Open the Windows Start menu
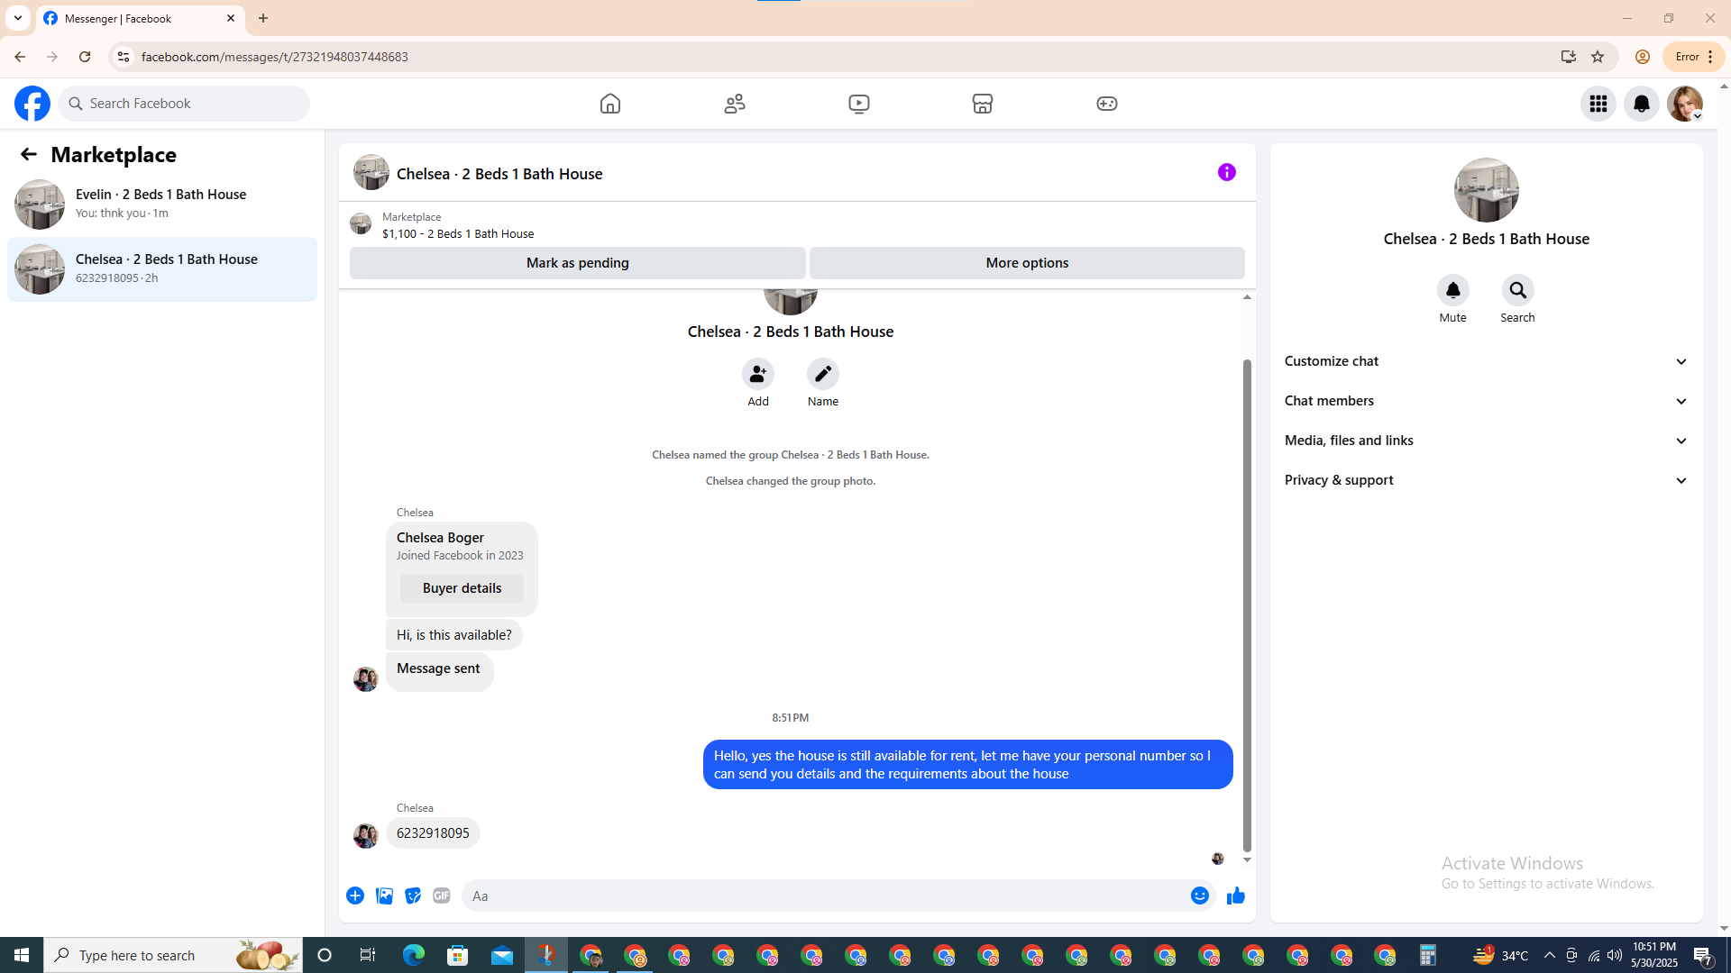Image resolution: width=1731 pixels, height=973 pixels. pyautogui.click(x=22, y=955)
